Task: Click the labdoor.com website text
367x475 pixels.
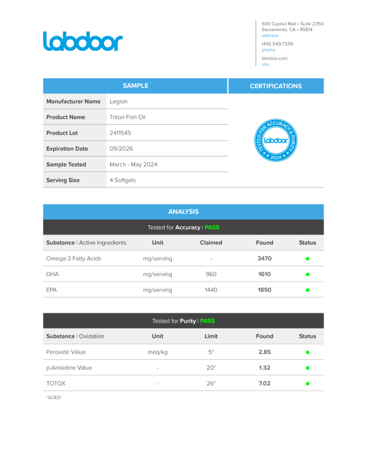Action: coord(275,58)
